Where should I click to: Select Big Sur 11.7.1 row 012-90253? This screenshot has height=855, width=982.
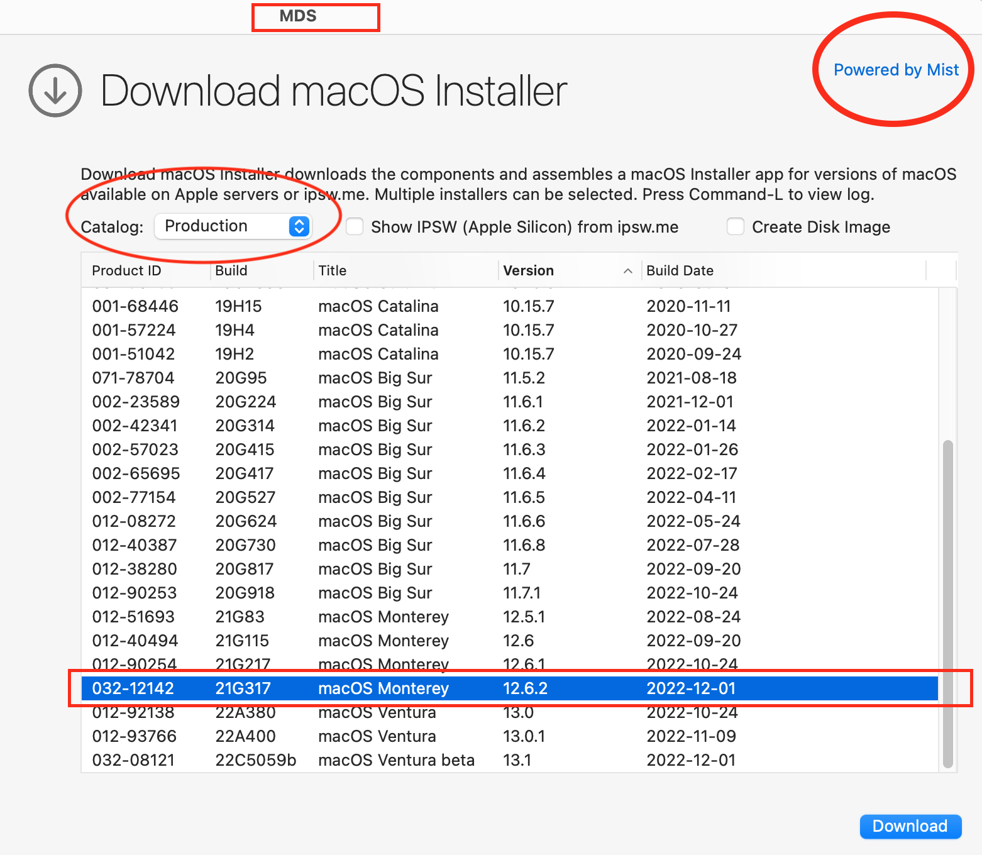(x=510, y=593)
